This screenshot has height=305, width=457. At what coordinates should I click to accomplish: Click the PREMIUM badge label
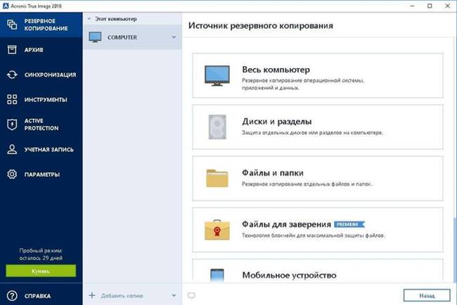(349, 224)
